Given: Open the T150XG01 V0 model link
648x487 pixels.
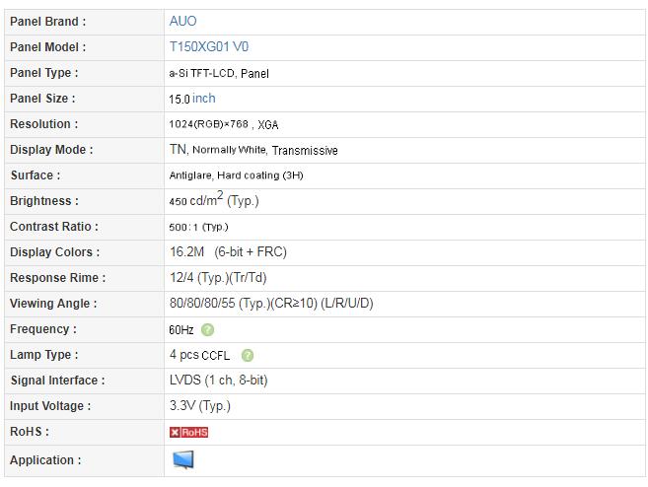Looking at the screenshot, I should click(209, 46).
